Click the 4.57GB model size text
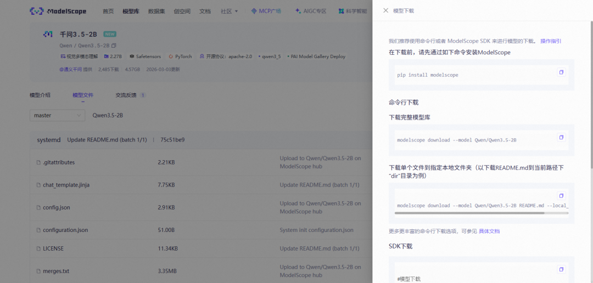593x283 pixels. 132,70
